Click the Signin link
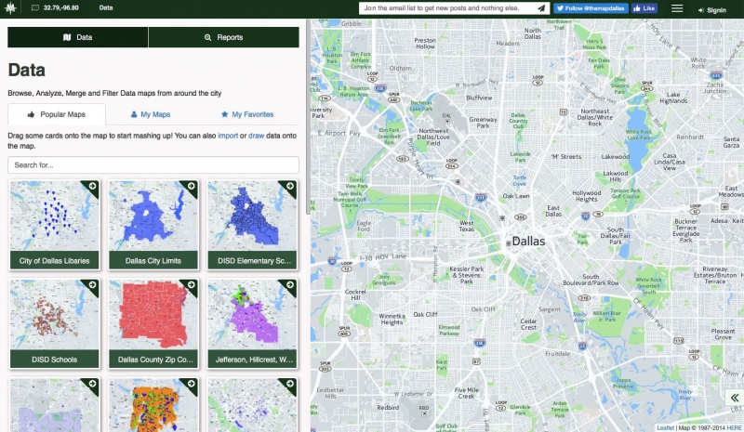This screenshot has width=744, height=432. click(x=712, y=10)
